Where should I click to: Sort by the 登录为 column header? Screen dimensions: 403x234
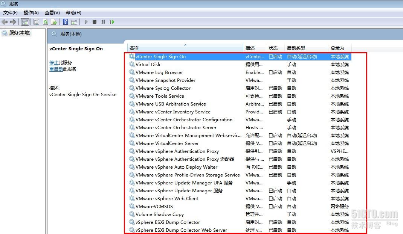tap(339, 48)
